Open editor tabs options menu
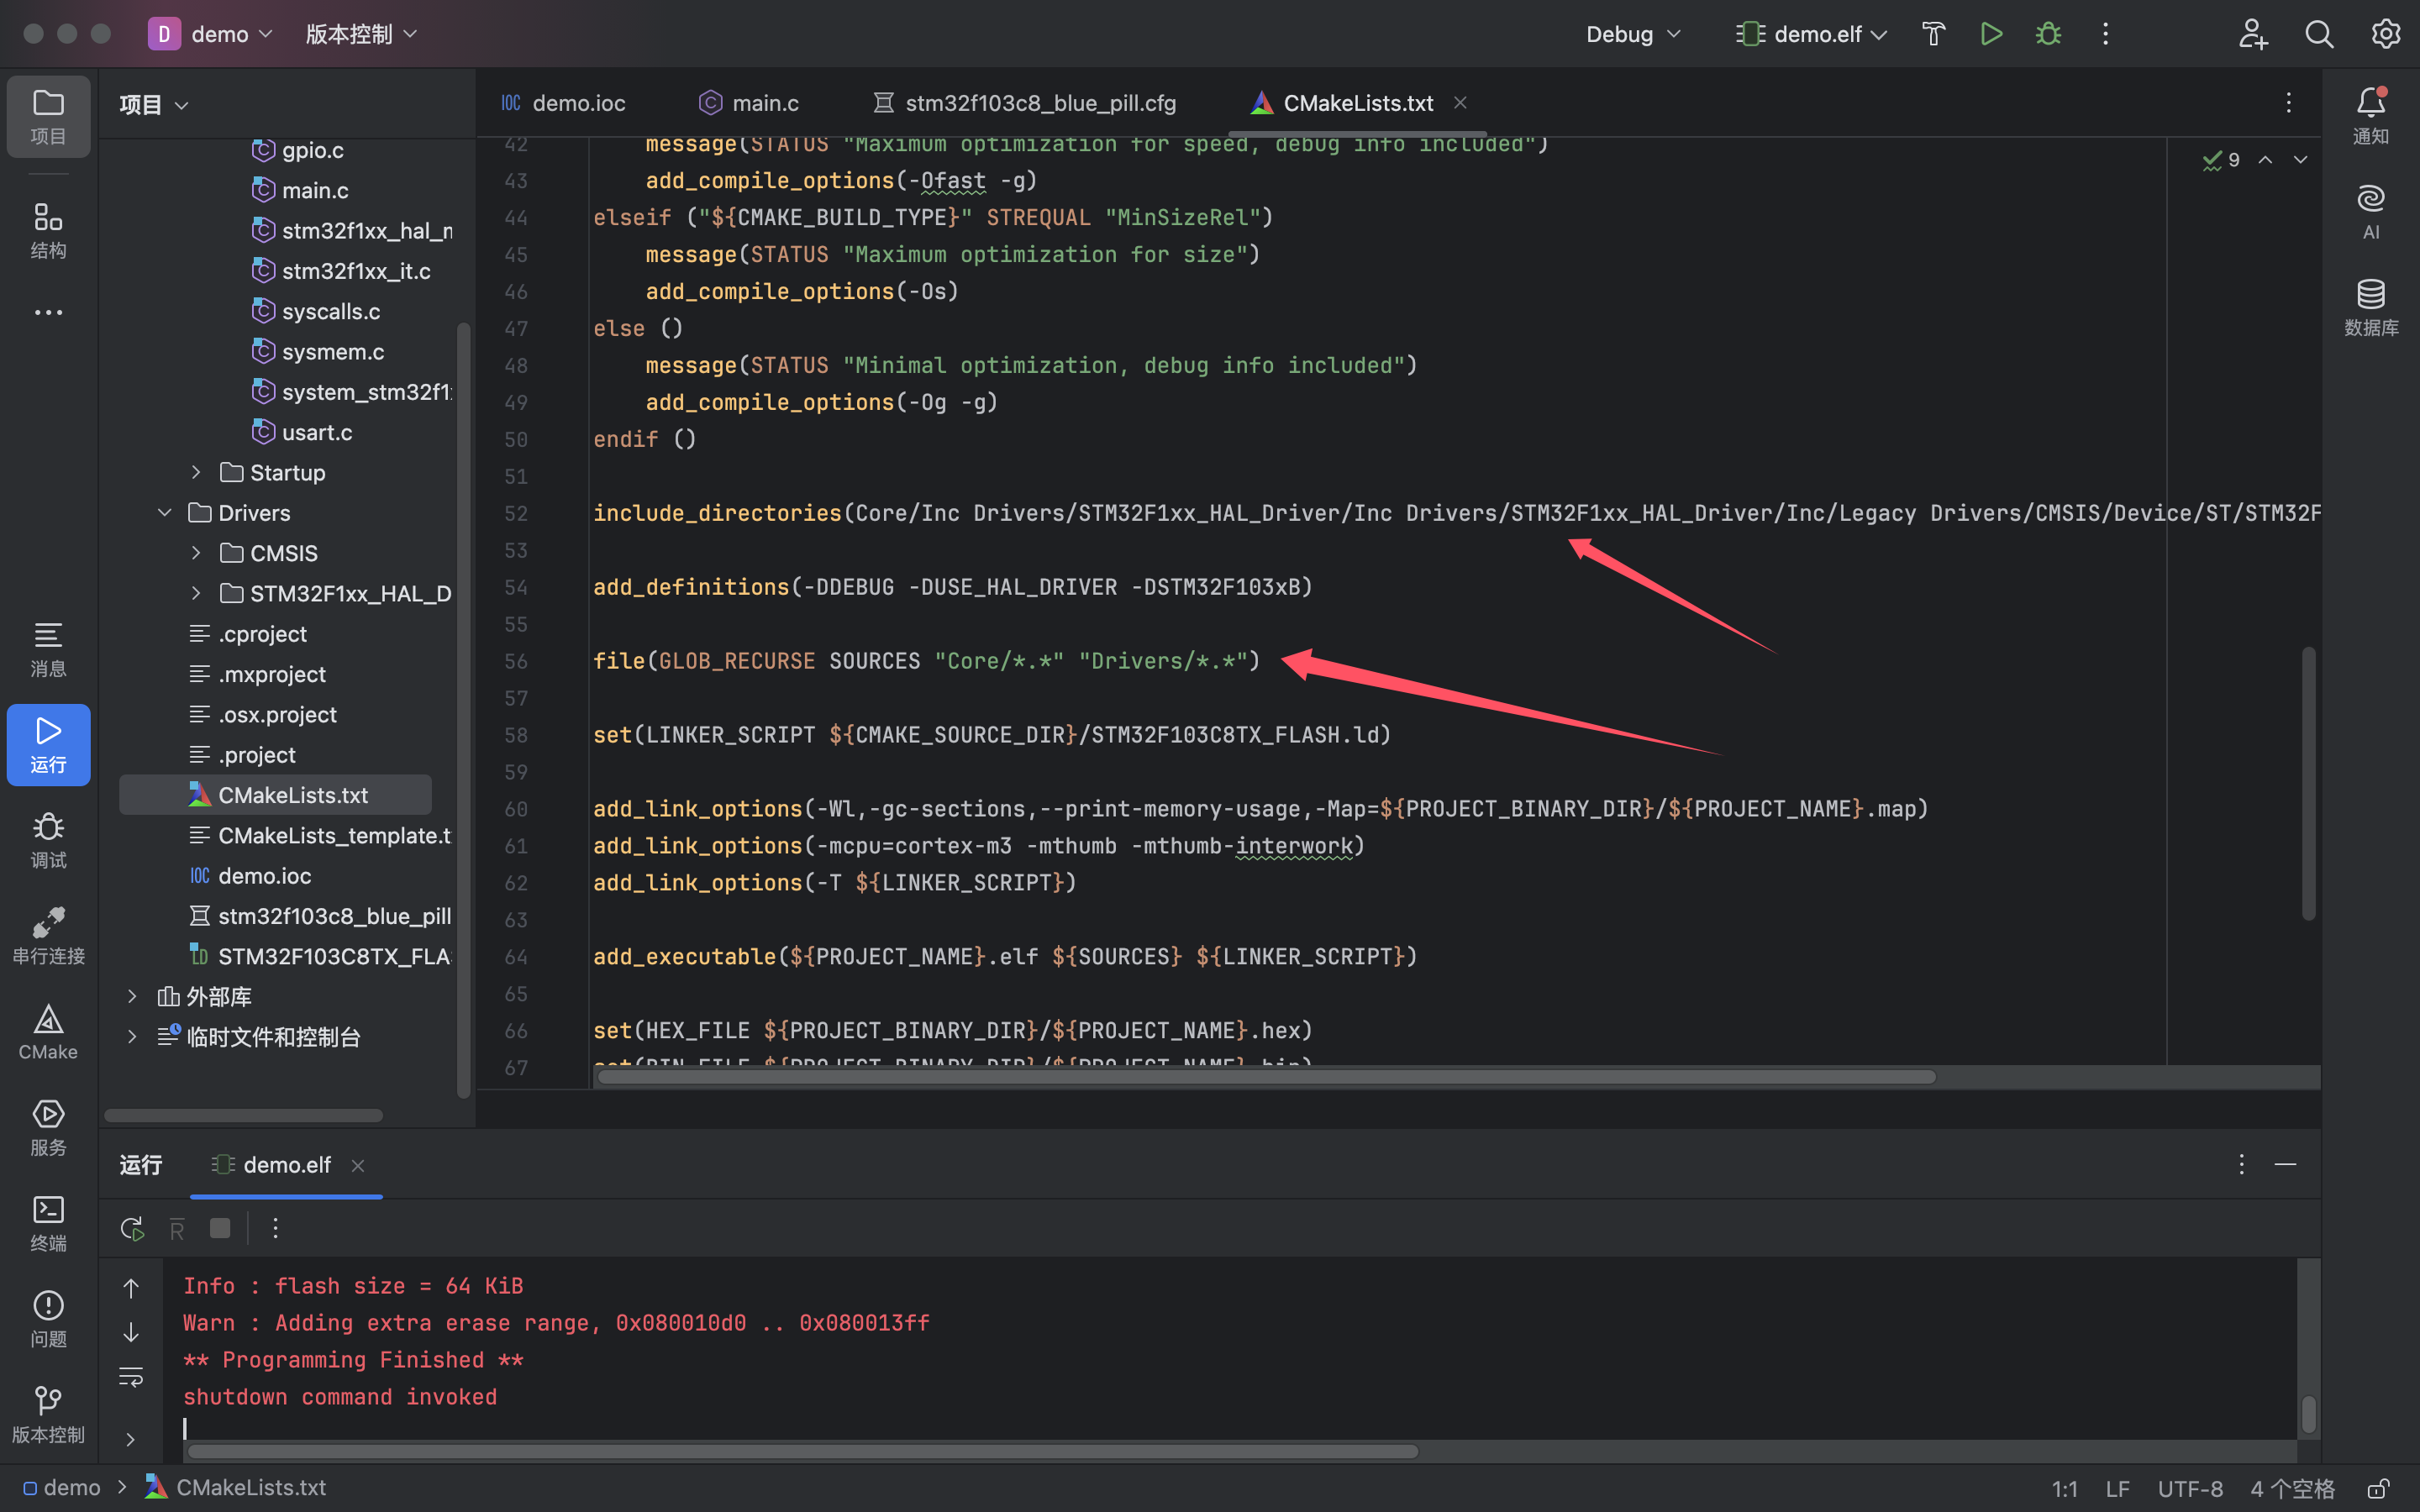The width and height of the screenshot is (2420, 1512). point(2288,103)
